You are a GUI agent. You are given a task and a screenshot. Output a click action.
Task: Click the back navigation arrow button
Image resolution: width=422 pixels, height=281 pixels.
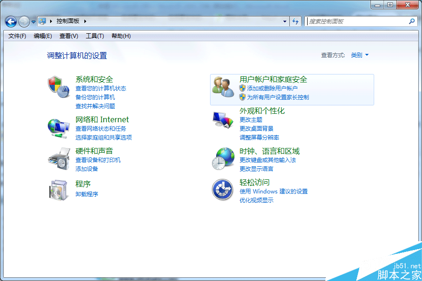[11, 22]
